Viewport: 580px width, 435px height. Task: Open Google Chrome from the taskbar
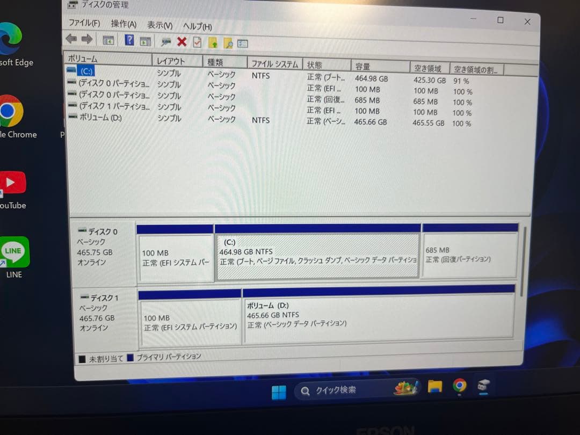pos(459,386)
